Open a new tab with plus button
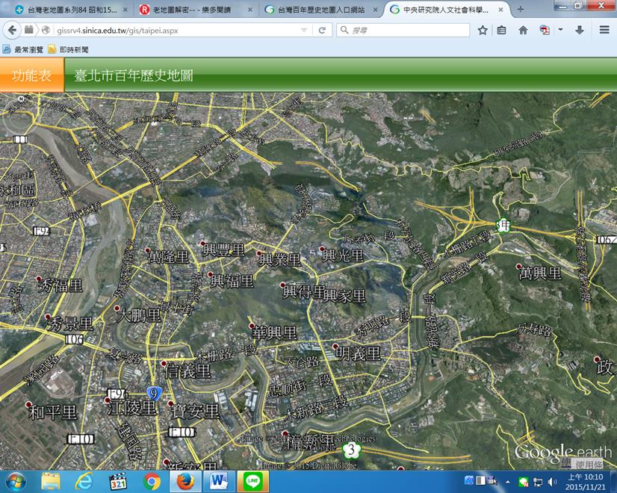 (x=520, y=10)
